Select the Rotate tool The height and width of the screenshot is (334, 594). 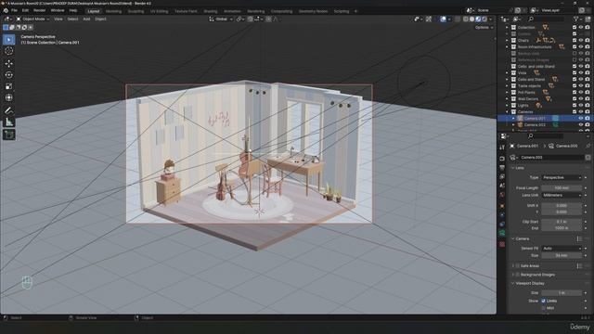(x=9, y=74)
